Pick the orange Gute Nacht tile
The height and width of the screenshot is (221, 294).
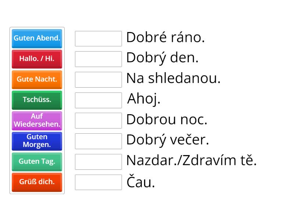click(37, 80)
